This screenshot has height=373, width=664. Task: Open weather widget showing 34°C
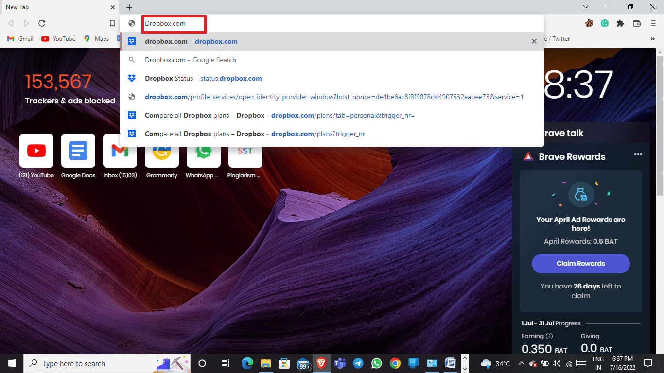pos(495,363)
